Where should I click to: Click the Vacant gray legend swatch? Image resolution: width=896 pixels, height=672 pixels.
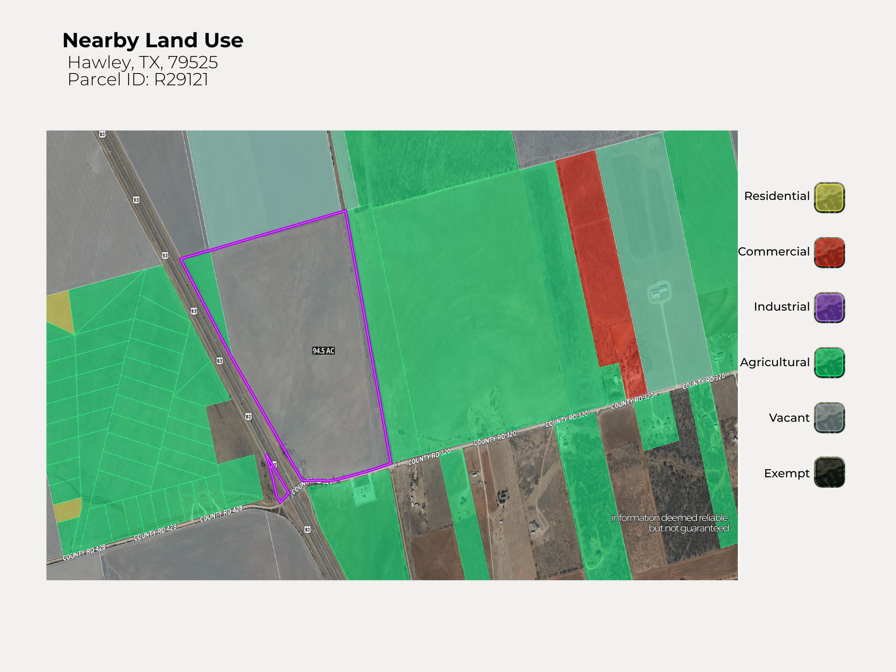(x=829, y=418)
